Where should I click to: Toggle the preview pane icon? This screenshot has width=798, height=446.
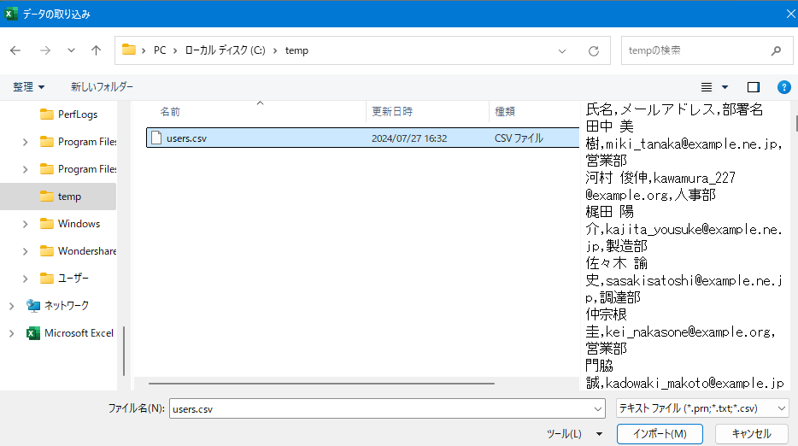(x=754, y=87)
